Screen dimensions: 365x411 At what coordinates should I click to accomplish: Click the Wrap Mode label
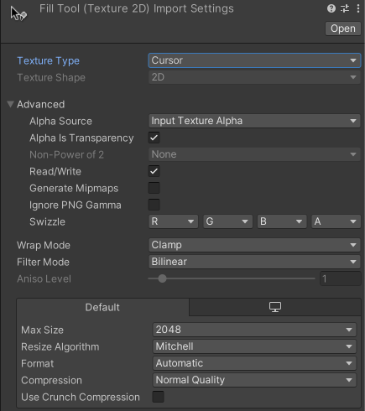pos(44,245)
